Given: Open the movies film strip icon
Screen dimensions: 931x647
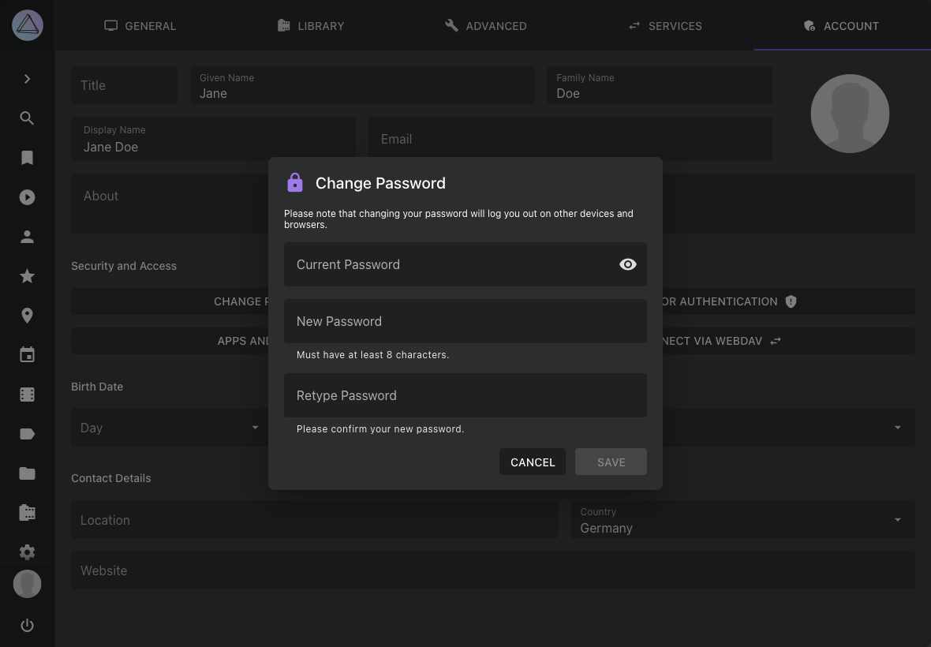Looking at the screenshot, I should [27, 394].
